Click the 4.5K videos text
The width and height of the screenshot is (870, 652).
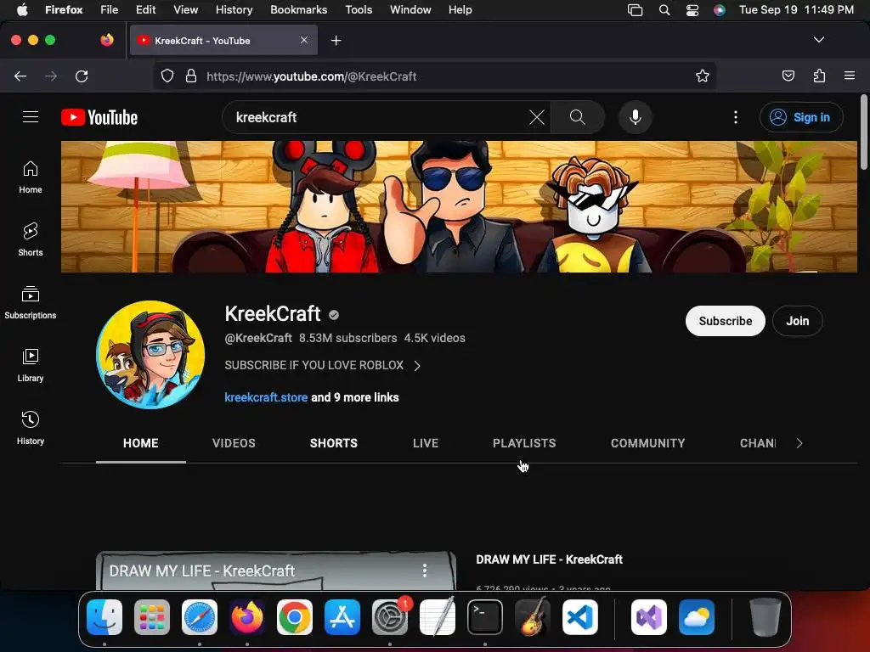click(434, 338)
